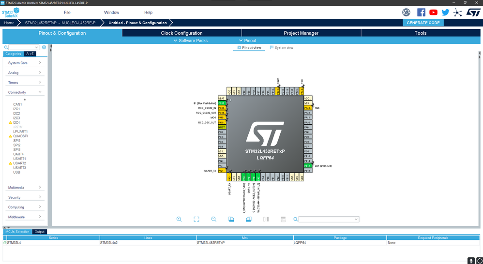Select the Pinout & Configuration tab
This screenshot has height=264, width=483.
click(x=62, y=33)
